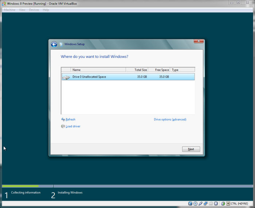The image size is (255, 208).
Task: Close the Windows Setup dialog
Action: 199,41
